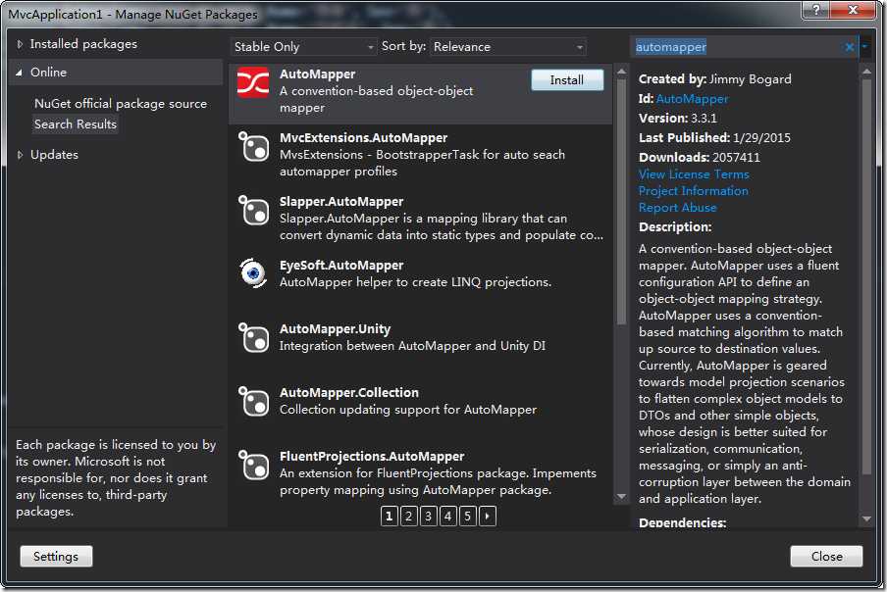887x592 pixels.
Task: Click the FluentProjections.AutoMapper package icon
Action: [253, 466]
